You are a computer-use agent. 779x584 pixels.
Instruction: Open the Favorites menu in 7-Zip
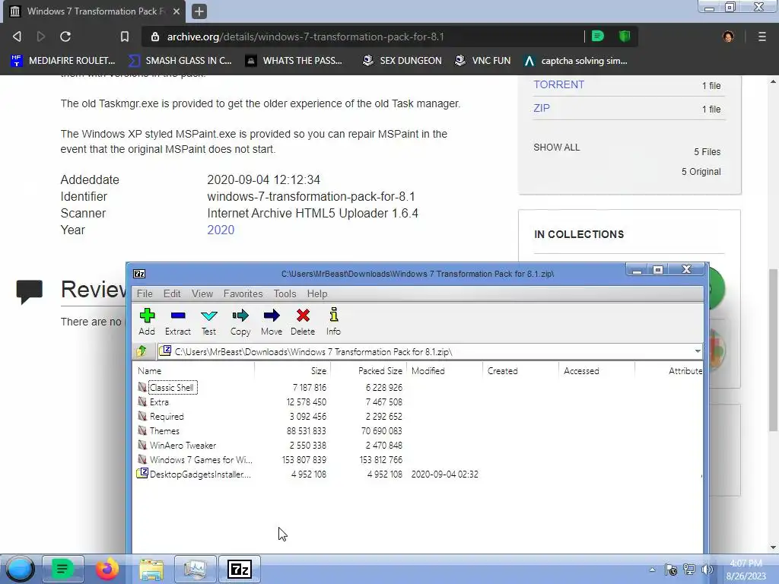pyautogui.click(x=243, y=294)
